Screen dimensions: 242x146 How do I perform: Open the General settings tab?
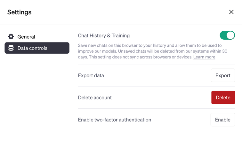[x=26, y=37]
